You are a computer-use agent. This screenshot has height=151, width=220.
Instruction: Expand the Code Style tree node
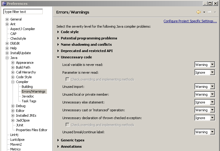13,77
